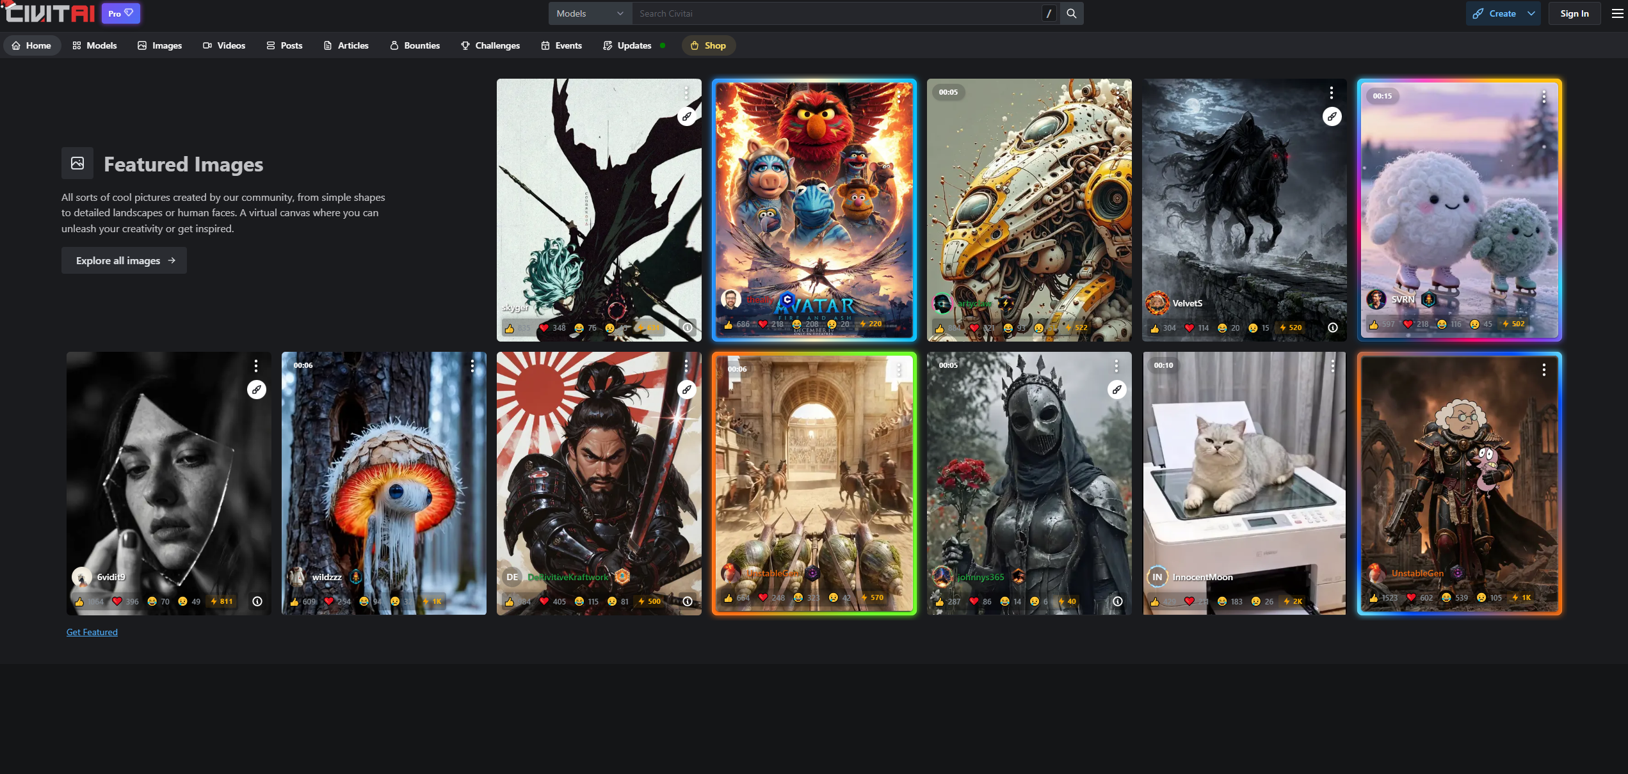Click the Civitai logo
Screen dimensions: 1628x774
tap(50, 13)
